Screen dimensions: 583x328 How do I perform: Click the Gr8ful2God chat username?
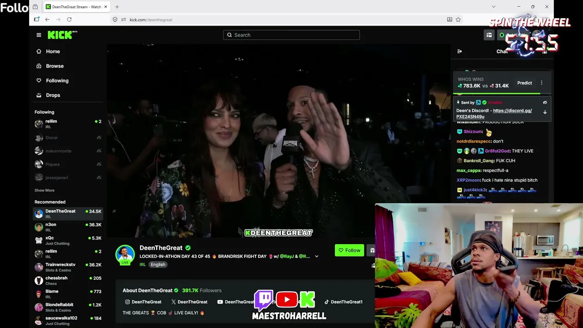[x=497, y=151]
